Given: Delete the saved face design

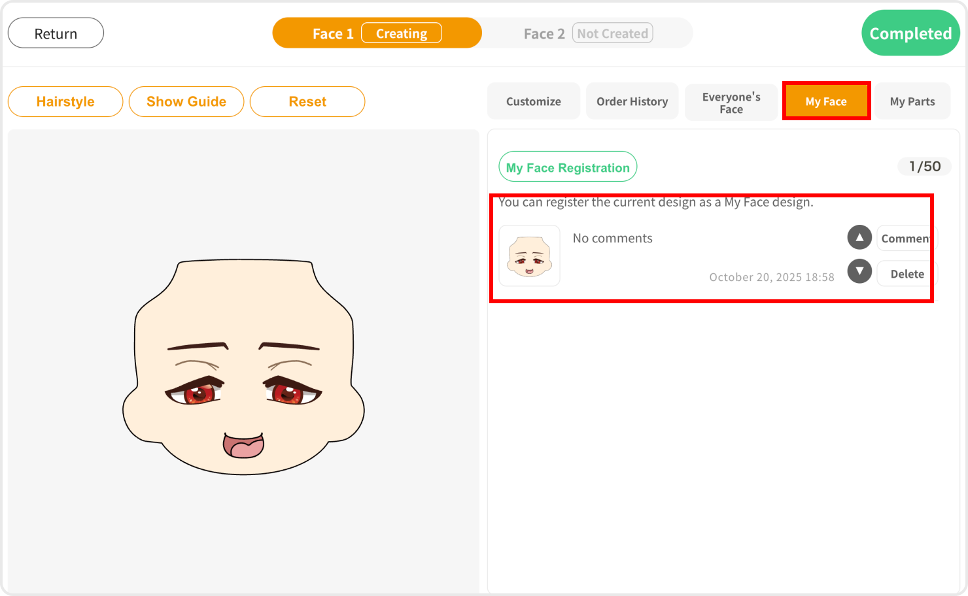Looking at the screenshot, I should click(907, 274).
